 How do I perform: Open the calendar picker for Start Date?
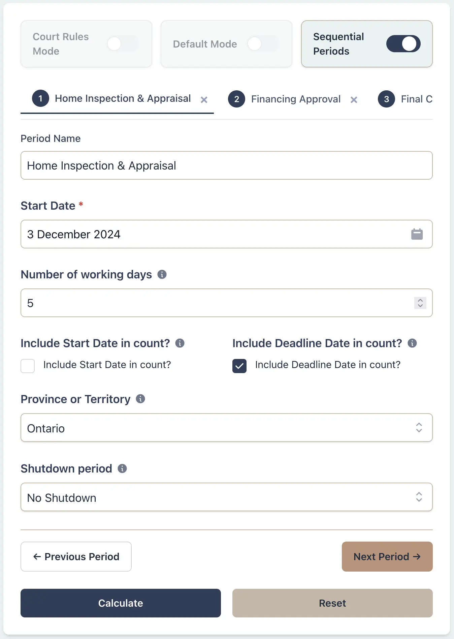click(417, 234)
